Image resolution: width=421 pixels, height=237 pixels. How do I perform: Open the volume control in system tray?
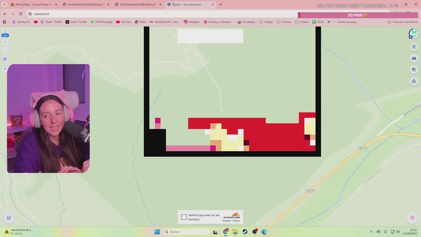pos(398,232)
